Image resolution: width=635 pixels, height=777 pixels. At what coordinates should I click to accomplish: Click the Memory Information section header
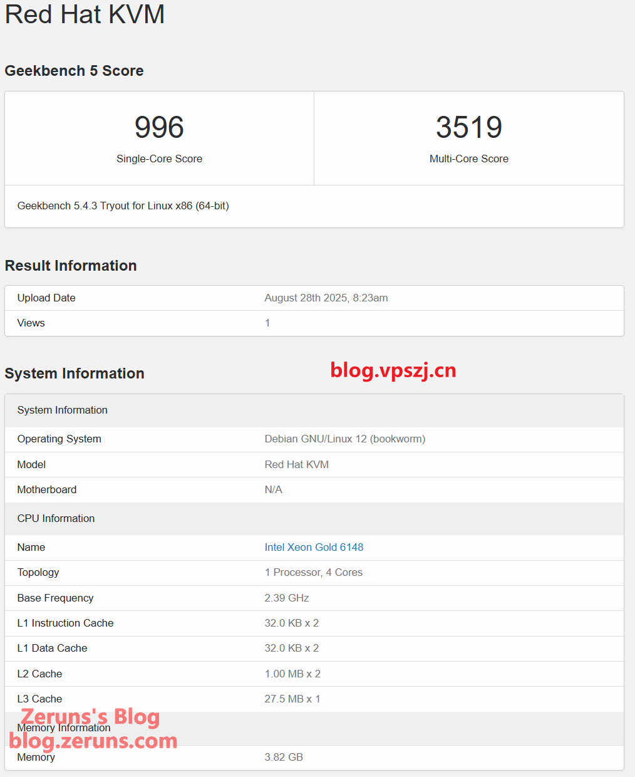314,729
